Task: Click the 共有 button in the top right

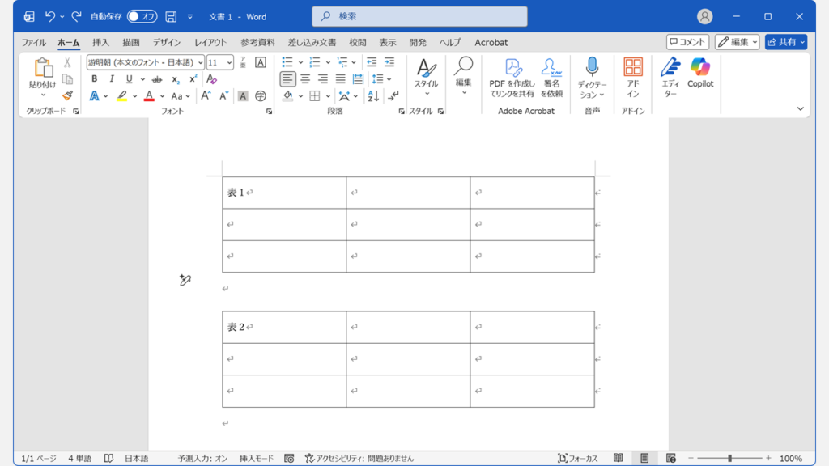Action: pyautogui.click(x=784, y=42)
